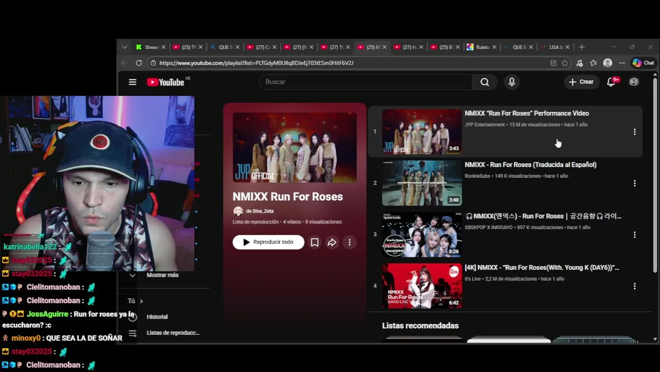Open the title NMIXX Run For Roses Performance Video
This screenshot has height=372, width=660.
tap(527, 114)
